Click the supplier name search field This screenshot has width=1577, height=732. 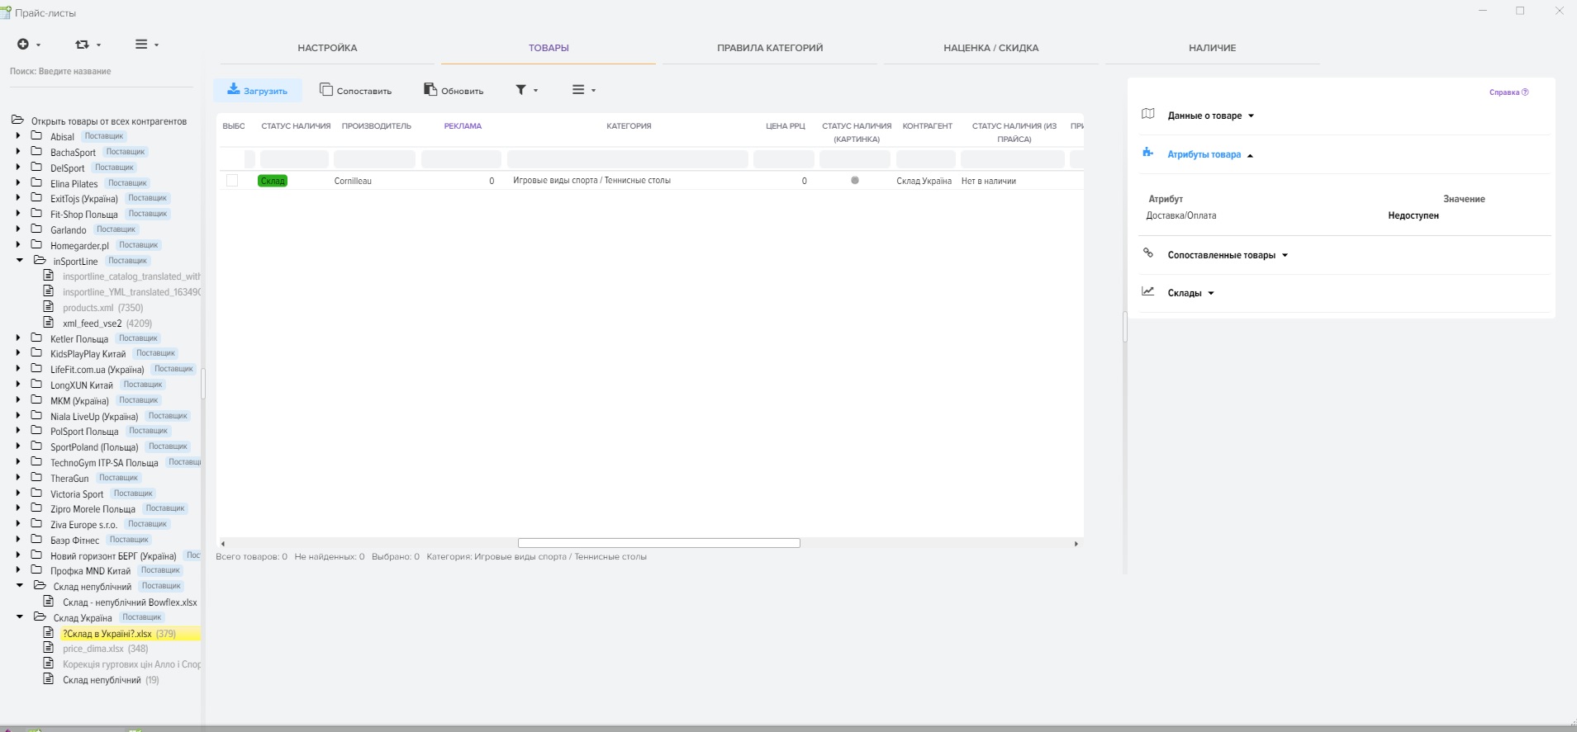point(101,71)
